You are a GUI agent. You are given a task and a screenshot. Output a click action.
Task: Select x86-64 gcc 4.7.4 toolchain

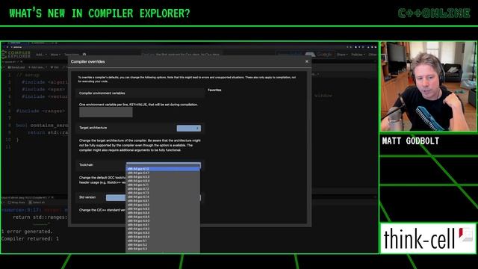tap(163, 197)
